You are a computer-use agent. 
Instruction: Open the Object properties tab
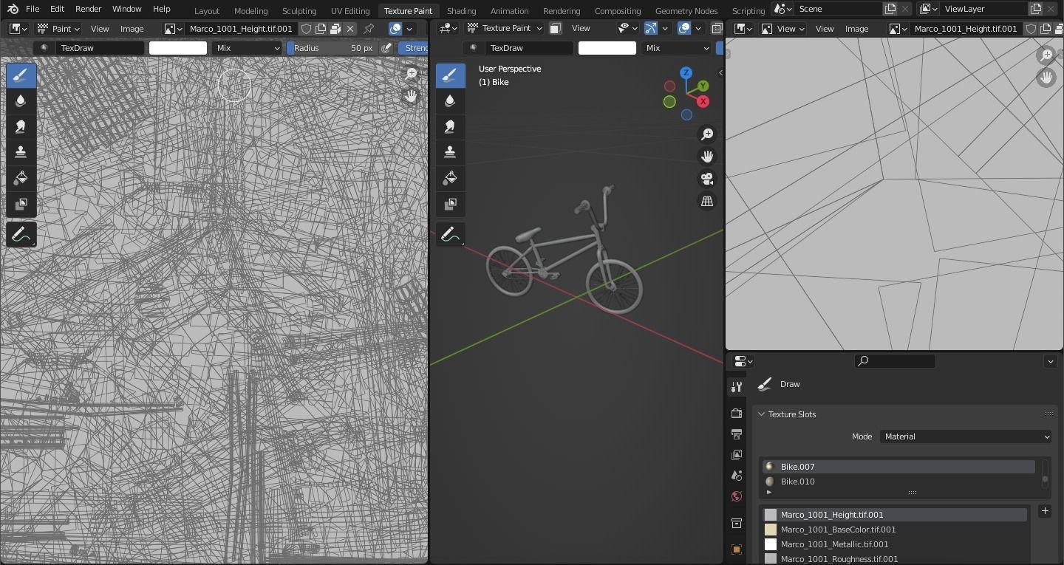pos(737,549)
